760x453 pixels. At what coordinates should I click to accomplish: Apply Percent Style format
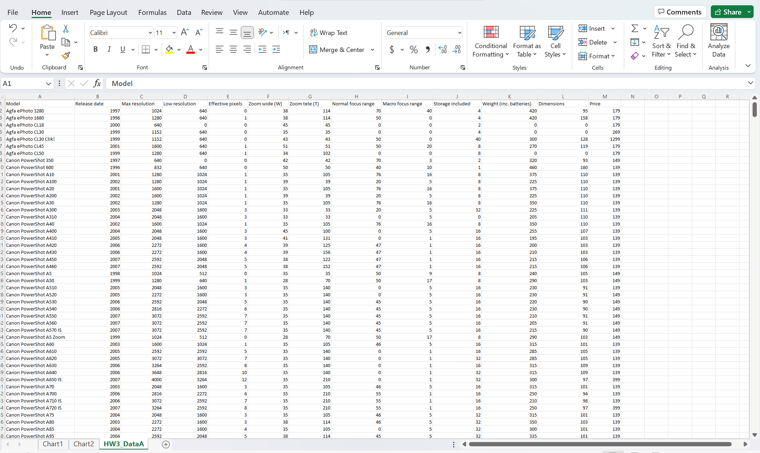point(414,50)
